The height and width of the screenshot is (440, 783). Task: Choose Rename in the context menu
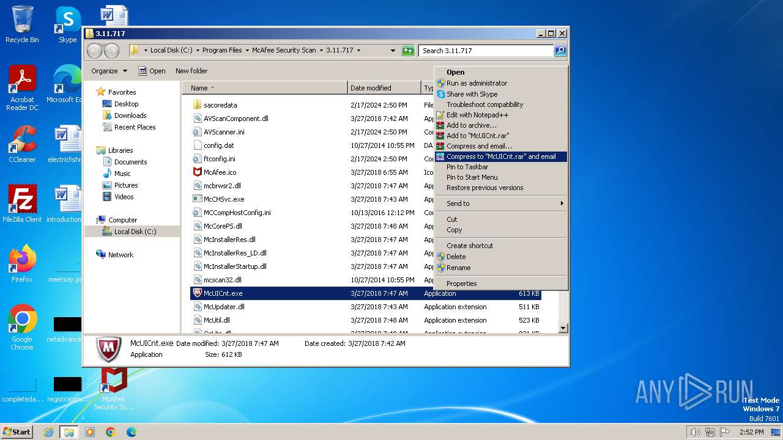click(501, 268)
